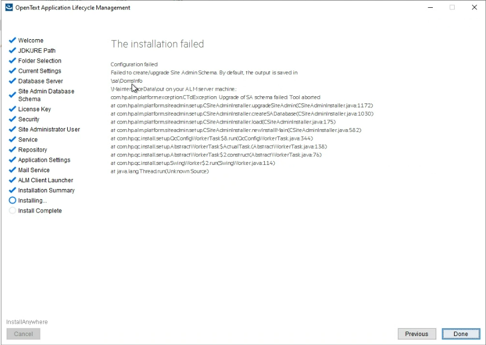Click the checkmark icon beside License Key

13,109
